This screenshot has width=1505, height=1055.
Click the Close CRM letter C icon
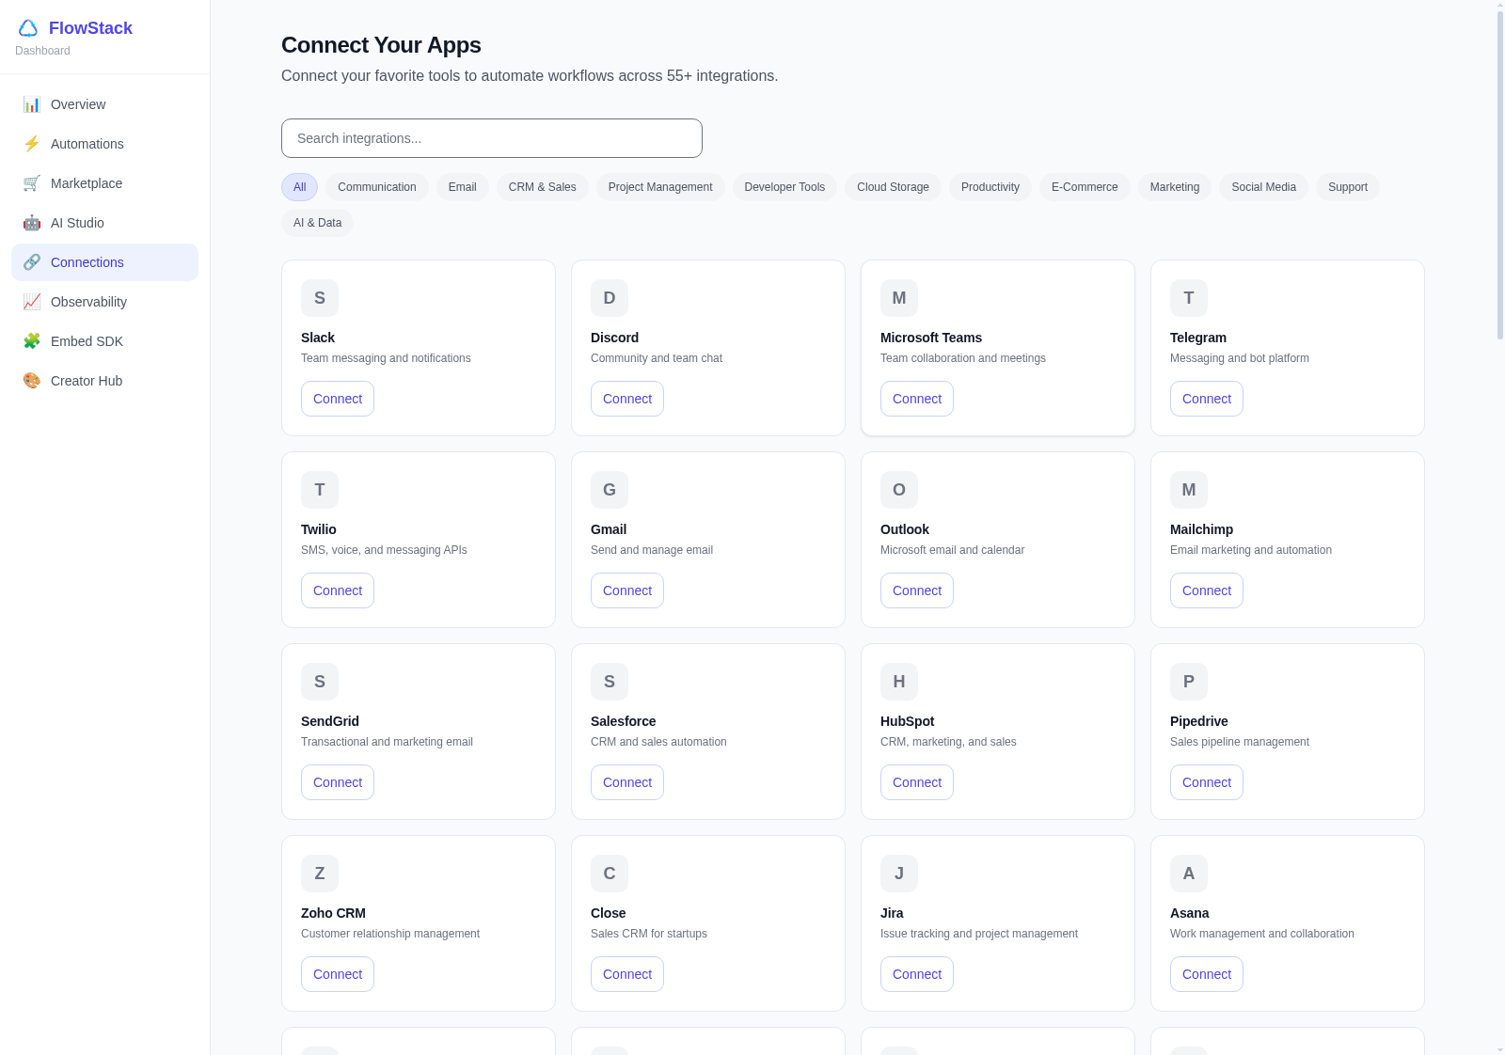(x=610, y=874)
